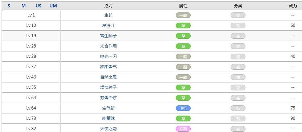Open the 空气斩 move link
302x132 pixels.
tap(108, 108)
